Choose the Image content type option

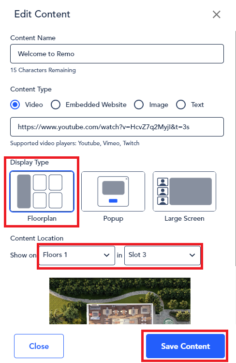(x=139, y=105)
